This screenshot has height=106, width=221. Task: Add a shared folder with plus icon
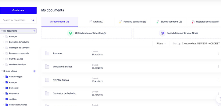34,71
